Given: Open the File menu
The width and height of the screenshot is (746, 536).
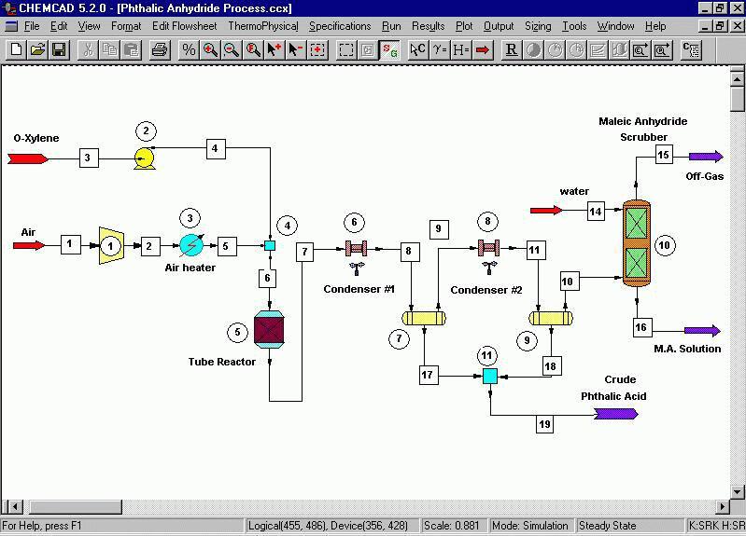Looking at the screenshot, I should coord(32,26).
